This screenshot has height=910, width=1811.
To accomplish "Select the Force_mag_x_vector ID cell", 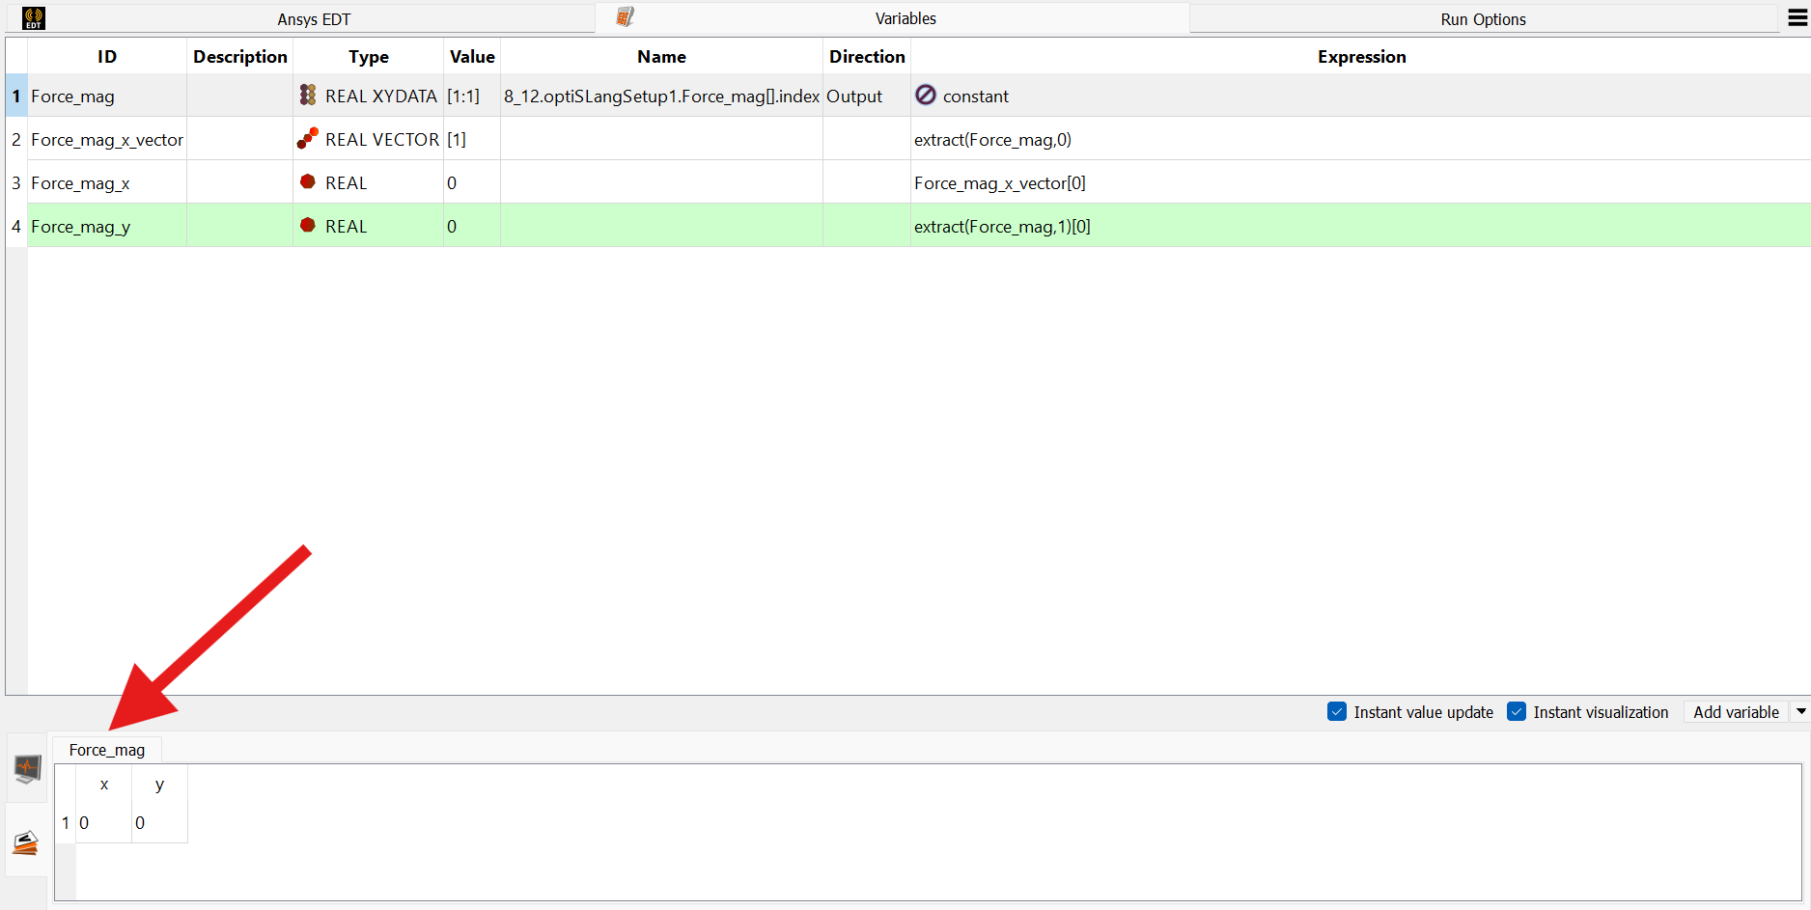I will coord(107,140).
